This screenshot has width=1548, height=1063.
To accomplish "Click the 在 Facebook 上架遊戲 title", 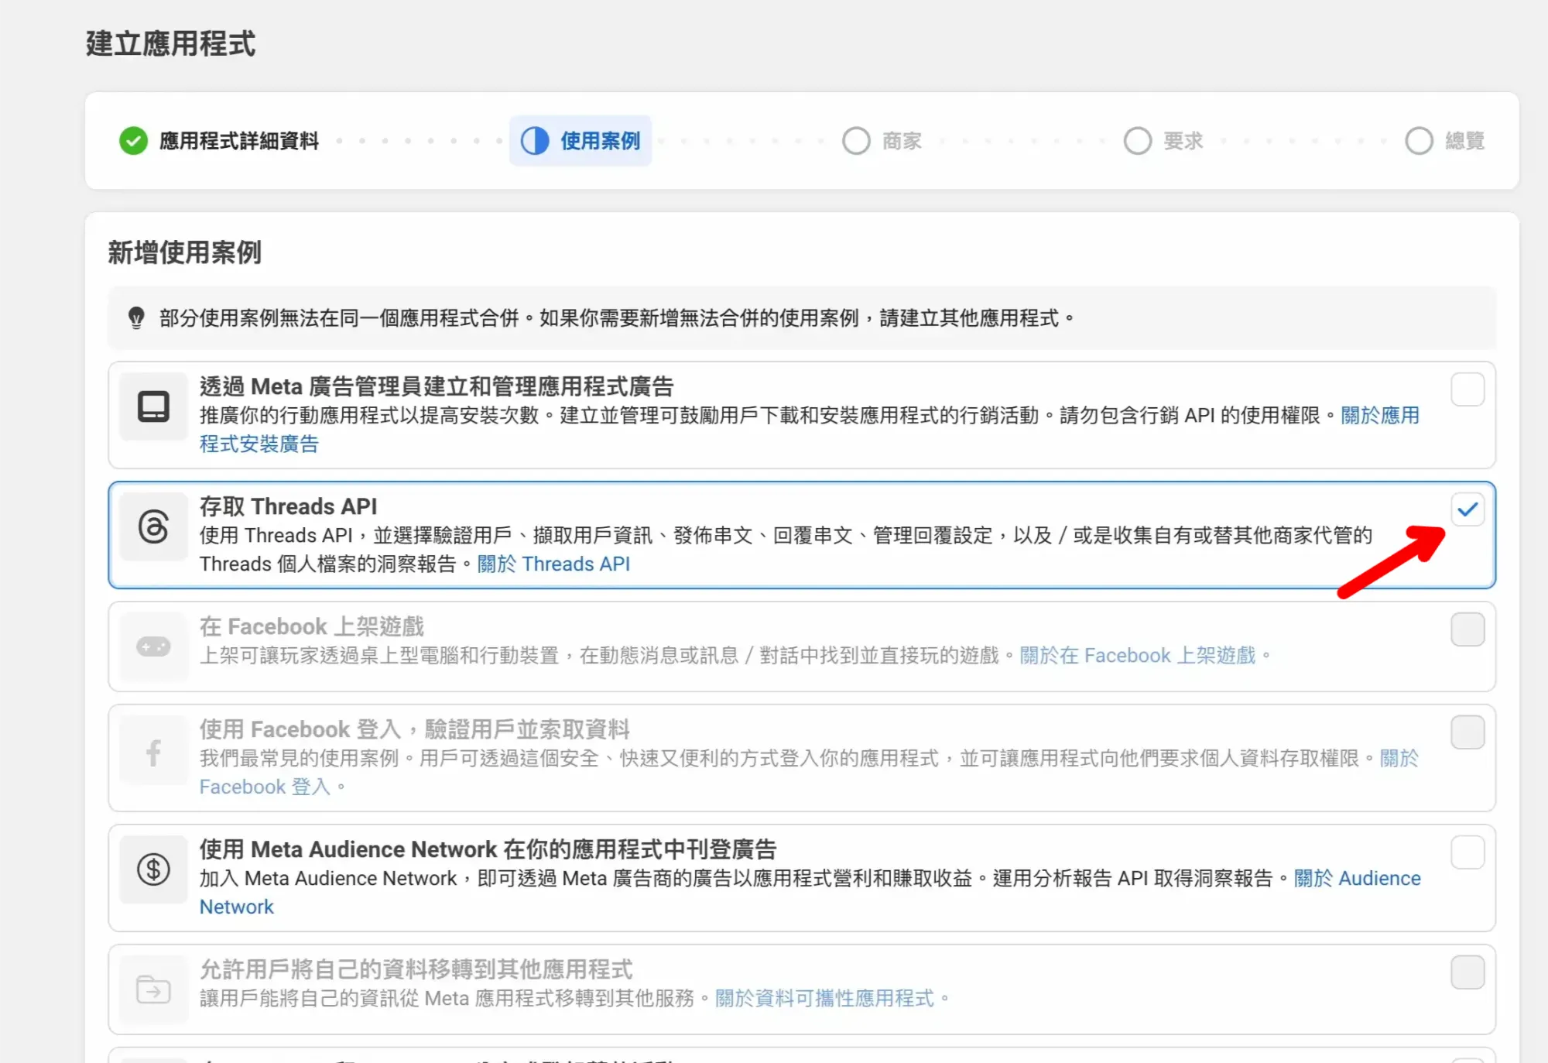I will click(x=312, y=626).
